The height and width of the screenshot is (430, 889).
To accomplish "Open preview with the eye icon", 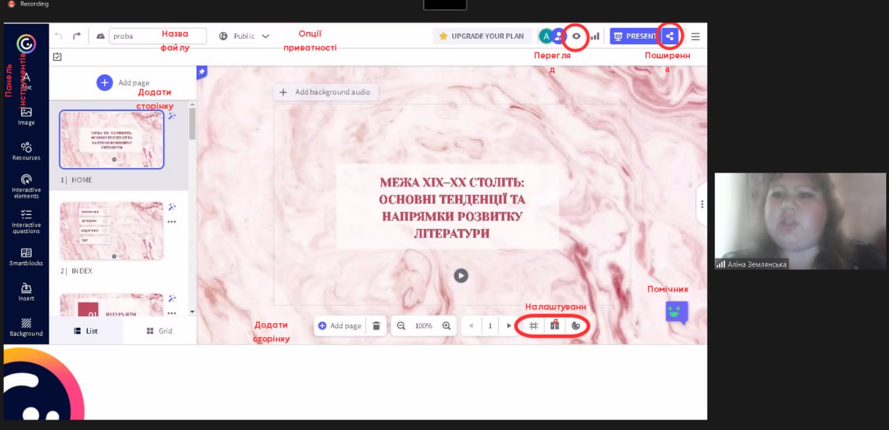I will (x=576, y=36).
